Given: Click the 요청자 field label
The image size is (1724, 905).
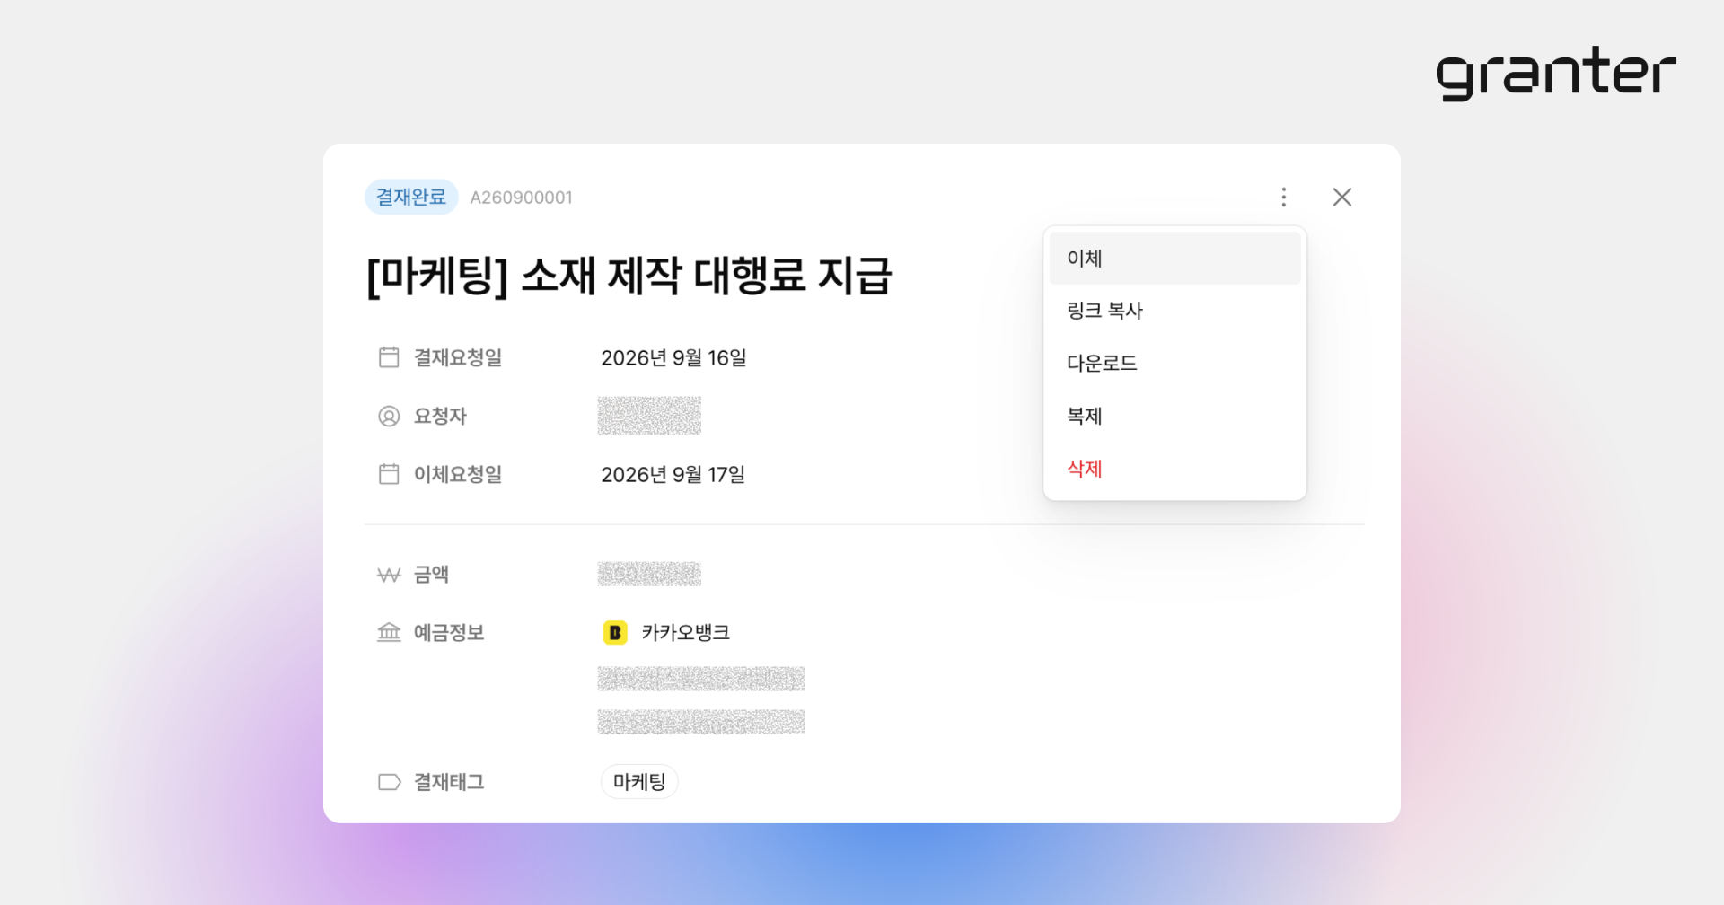Looking at the screenshot, I should (440, 416).
